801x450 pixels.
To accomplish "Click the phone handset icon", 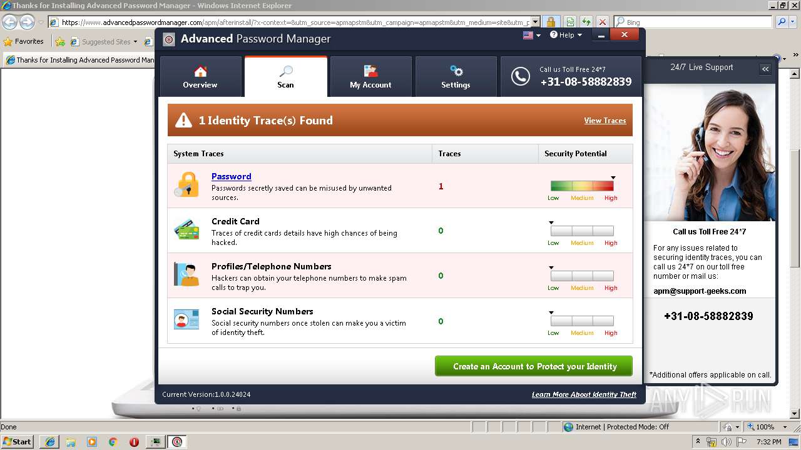I will [x=520, y=76].
